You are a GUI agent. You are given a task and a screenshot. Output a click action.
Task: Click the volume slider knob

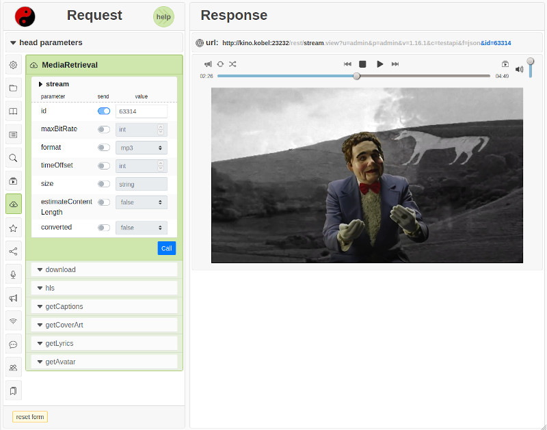click(x=531, y=62)
